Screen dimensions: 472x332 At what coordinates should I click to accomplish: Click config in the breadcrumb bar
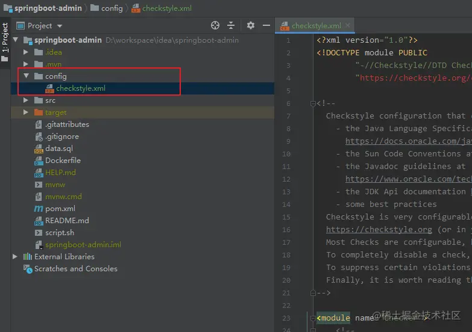112,8
